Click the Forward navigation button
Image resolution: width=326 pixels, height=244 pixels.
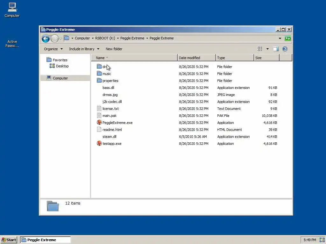(x=55, y=38)
